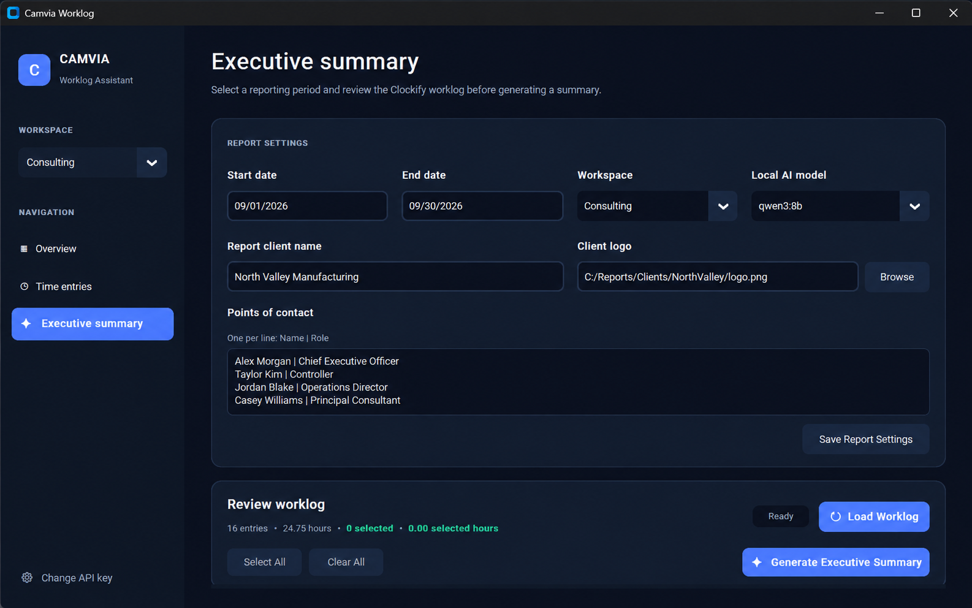Click the 'Taylor Kim | Controller' line
This screenshot has height=608, width=972.
click(284, 374)
